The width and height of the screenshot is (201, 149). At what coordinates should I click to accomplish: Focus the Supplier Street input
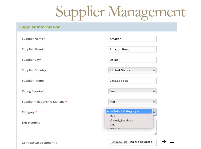pos(132,49)
